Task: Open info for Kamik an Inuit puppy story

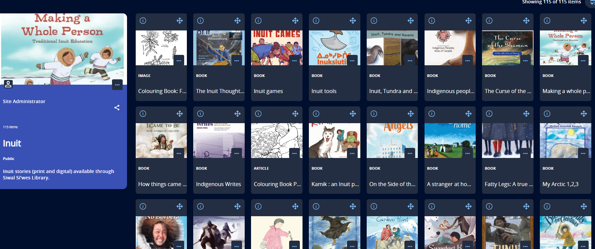Action: (x=316, y=114)
